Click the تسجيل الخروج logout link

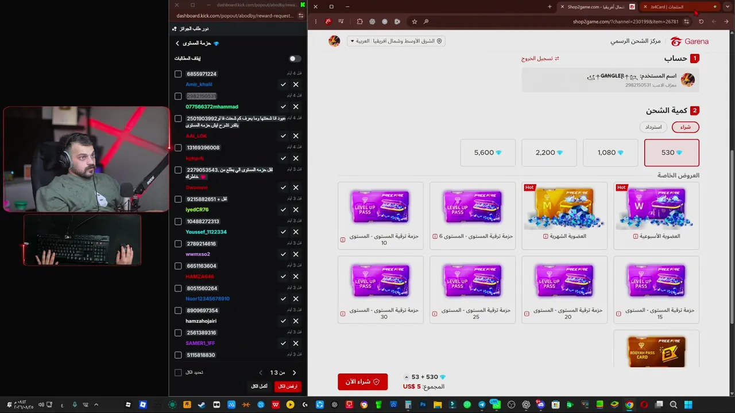[x=540, y=59]
